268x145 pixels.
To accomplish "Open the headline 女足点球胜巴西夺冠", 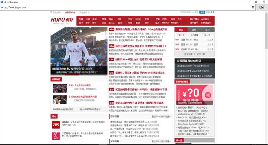I will pos(139,103).
